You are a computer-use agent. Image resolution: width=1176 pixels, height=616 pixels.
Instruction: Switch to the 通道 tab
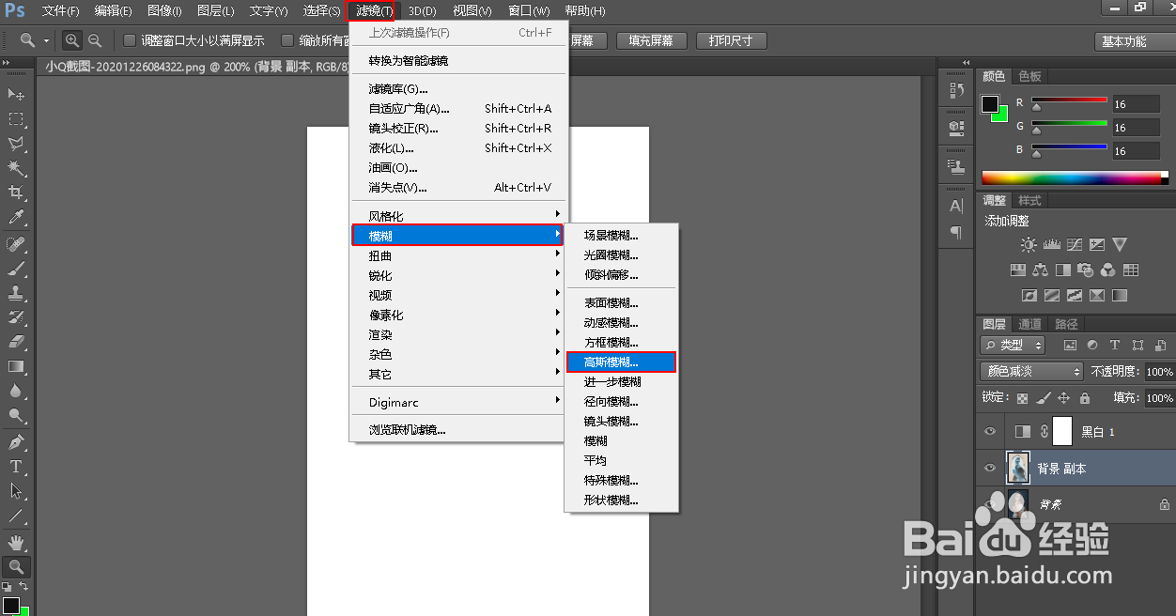tap(1029, 323)
